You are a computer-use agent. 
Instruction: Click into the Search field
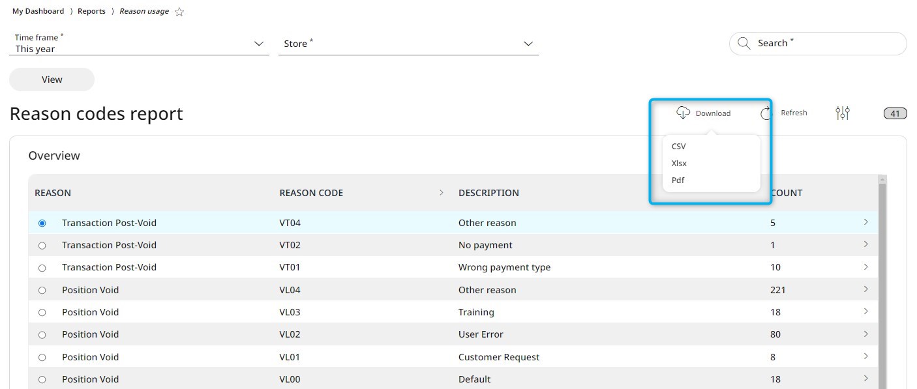pos(818,44)
